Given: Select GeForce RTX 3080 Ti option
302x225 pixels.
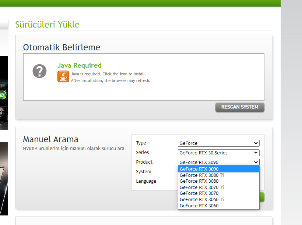Looking at the screenshot, I should point(219,175).
